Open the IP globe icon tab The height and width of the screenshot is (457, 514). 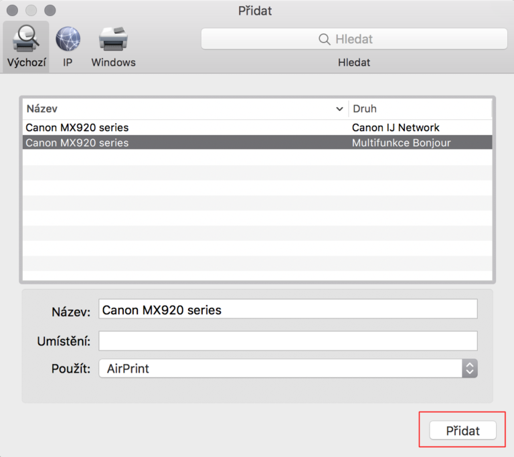[x=68, y=39]
